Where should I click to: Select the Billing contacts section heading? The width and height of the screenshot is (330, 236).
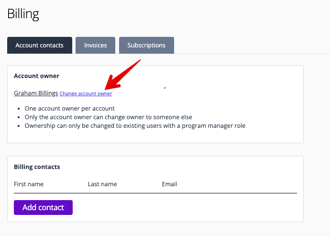pos(37,167)
